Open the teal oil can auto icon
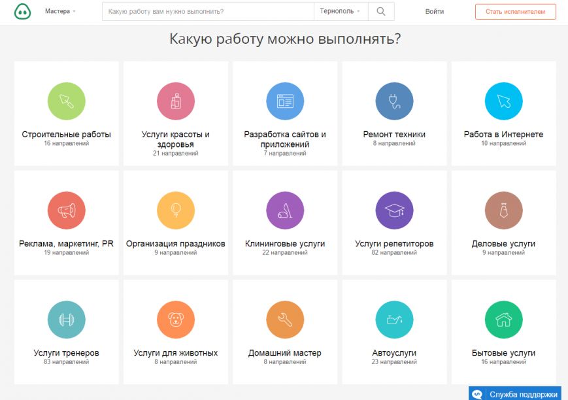568x400 pixels. (394, 320)
